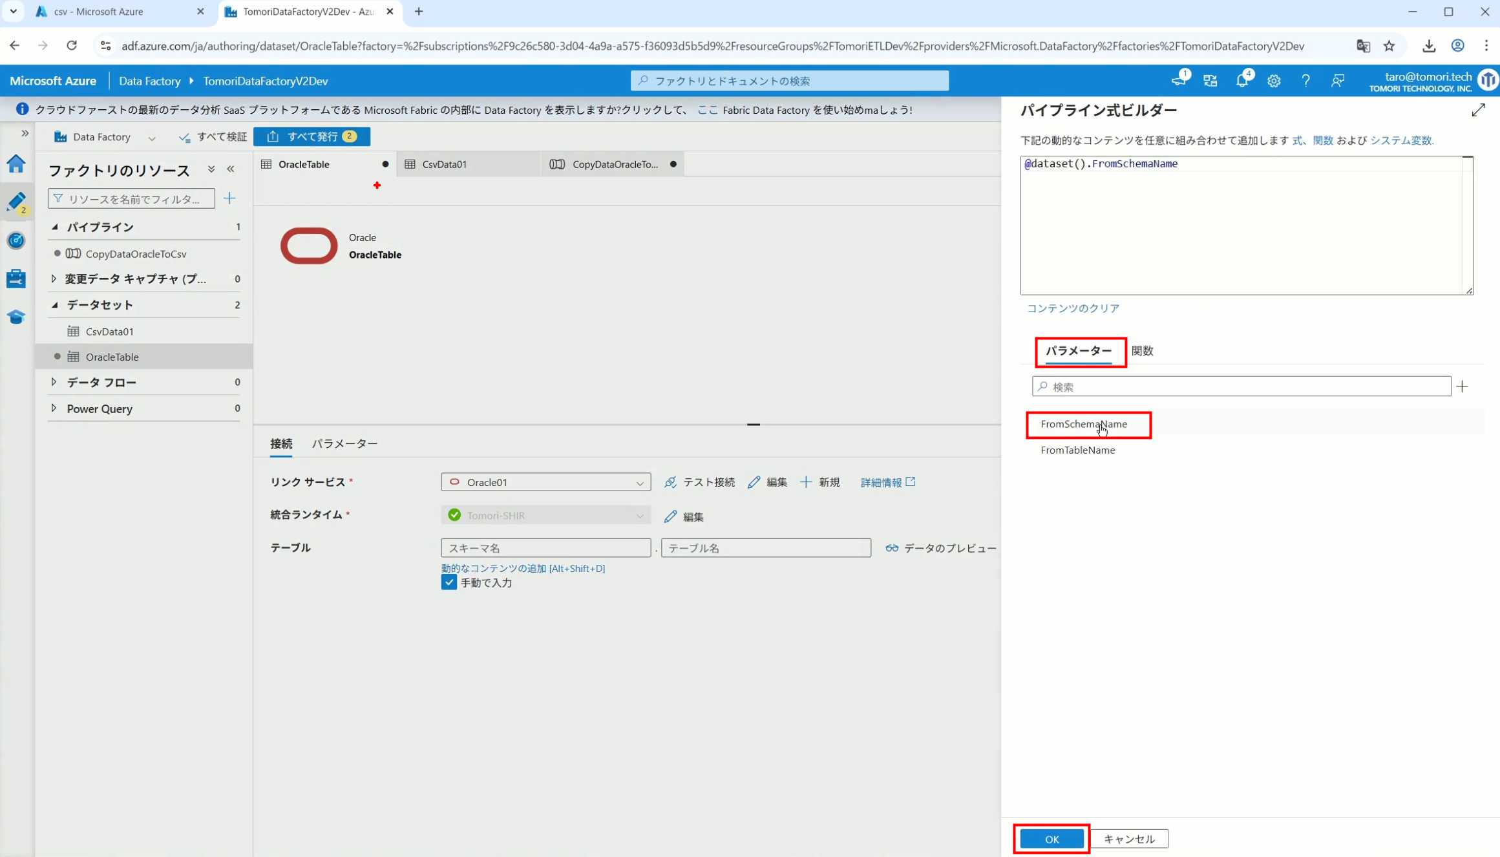
Task: Select FromTableName parameter in list
Action: (1077, 450)
